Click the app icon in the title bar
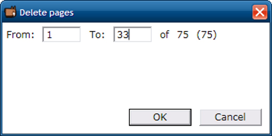Screen dimensions: 272x136 [10, 12]
